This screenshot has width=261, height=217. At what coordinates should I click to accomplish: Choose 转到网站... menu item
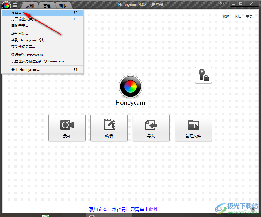(42, 34)
